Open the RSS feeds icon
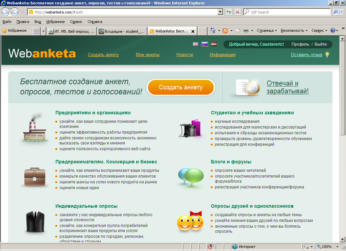The width and height of the screenshot is (346, 251). (225, 31)
